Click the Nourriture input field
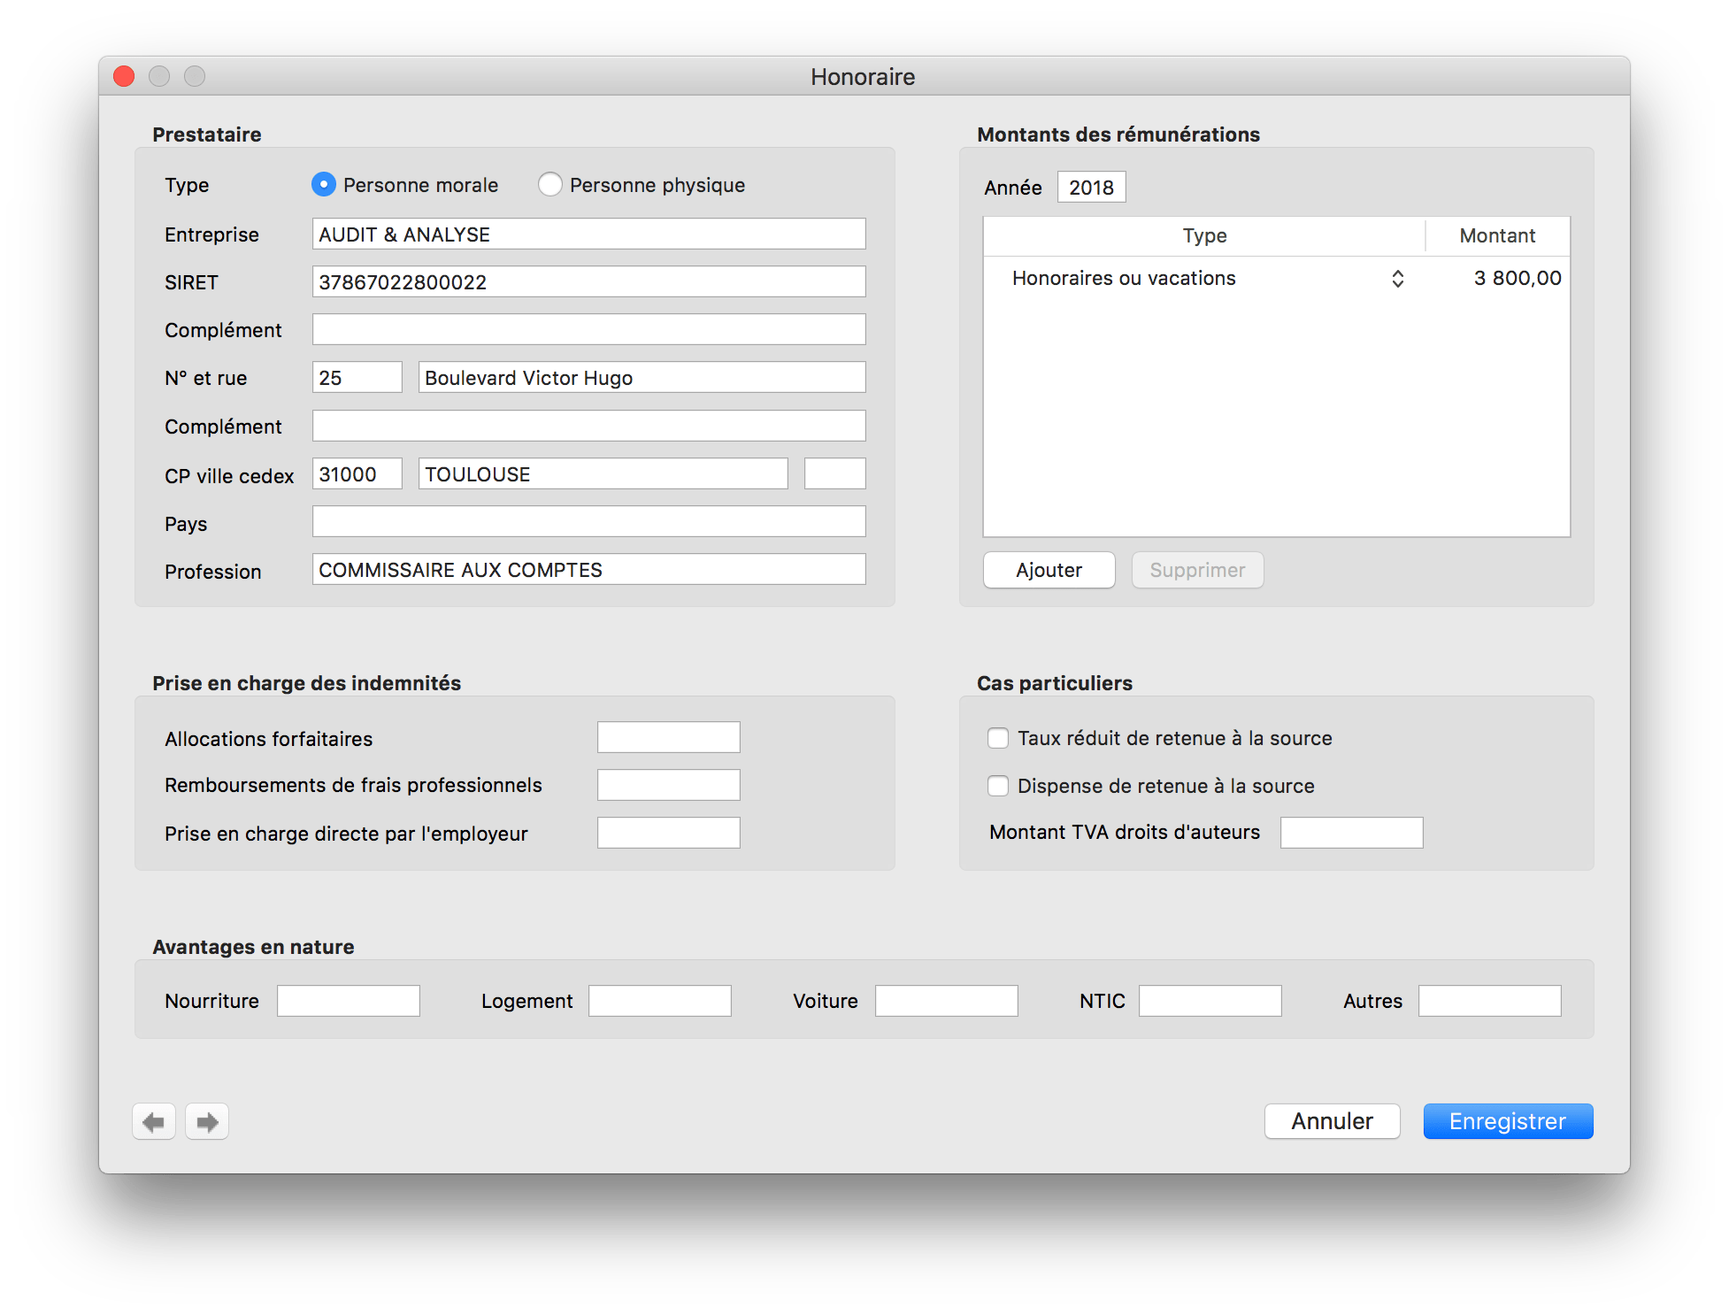The image size is (1729, 1315). 349,1001
